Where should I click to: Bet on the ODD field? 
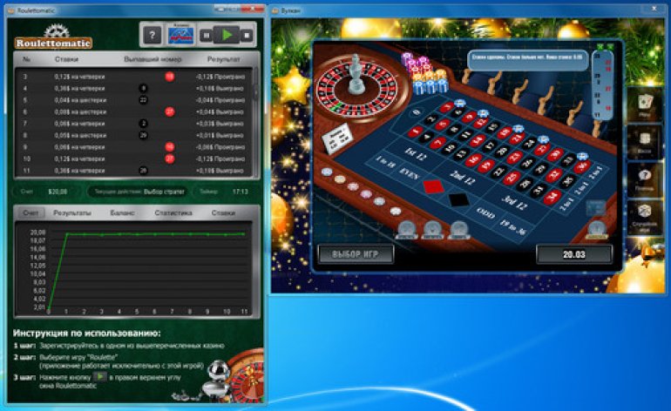485,212
